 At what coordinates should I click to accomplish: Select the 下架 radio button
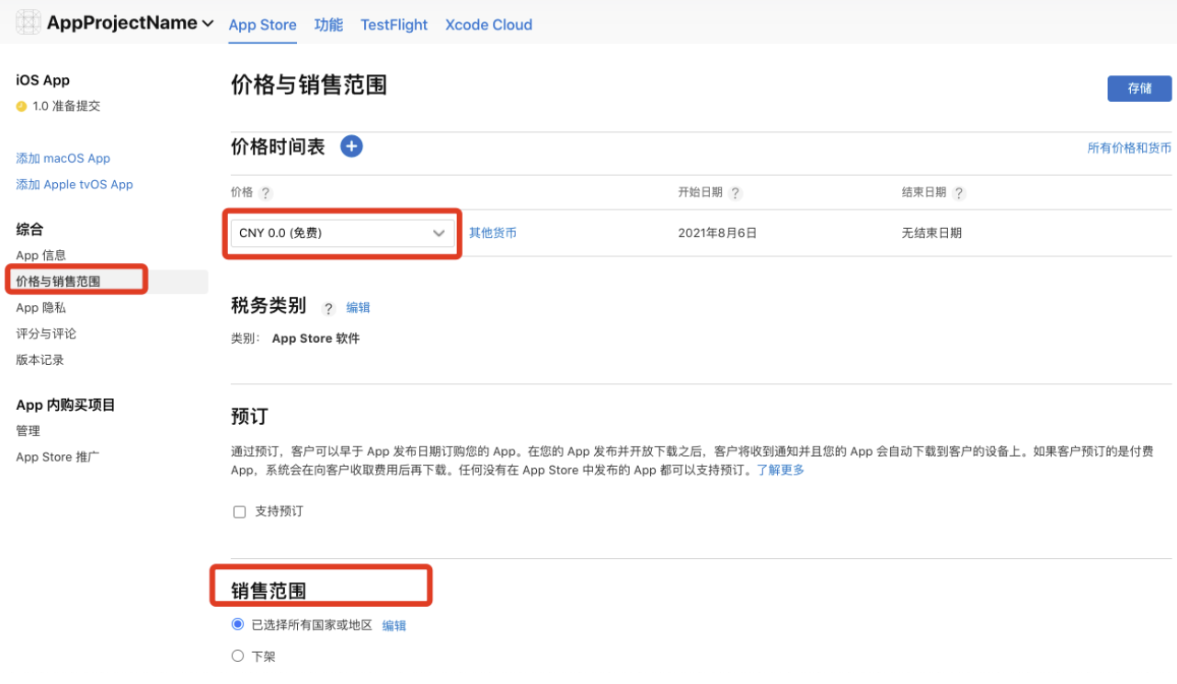[238, 655]
